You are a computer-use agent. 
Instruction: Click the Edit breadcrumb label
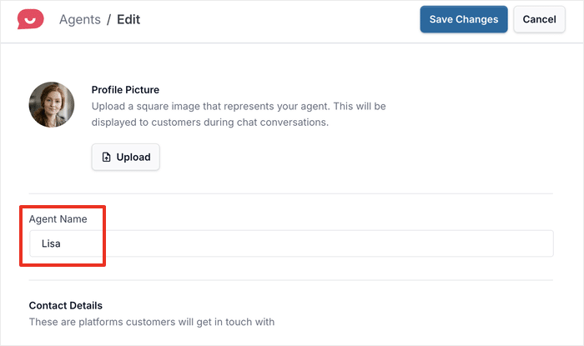tap(128, 19)
